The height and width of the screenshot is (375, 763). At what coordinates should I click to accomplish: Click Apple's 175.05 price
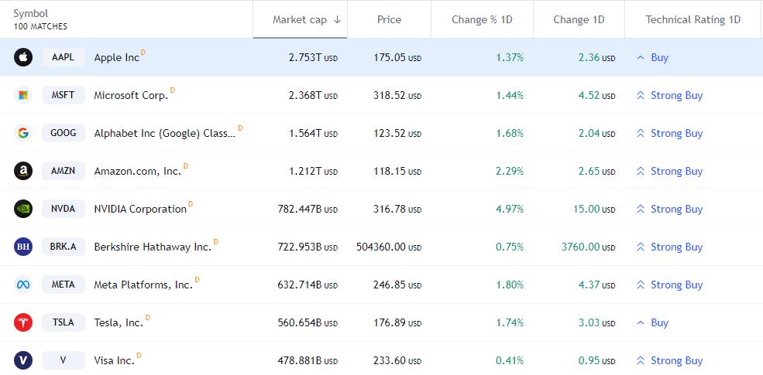pyautogui.click(x=397, y=58)
